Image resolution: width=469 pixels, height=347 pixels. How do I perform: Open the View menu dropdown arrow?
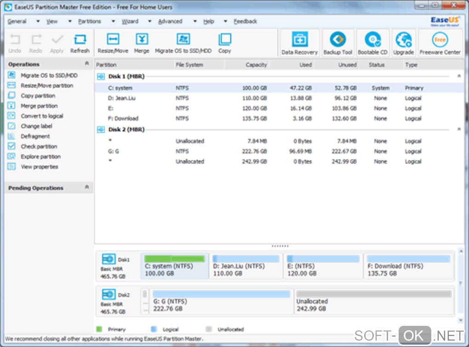pos(70,21)
